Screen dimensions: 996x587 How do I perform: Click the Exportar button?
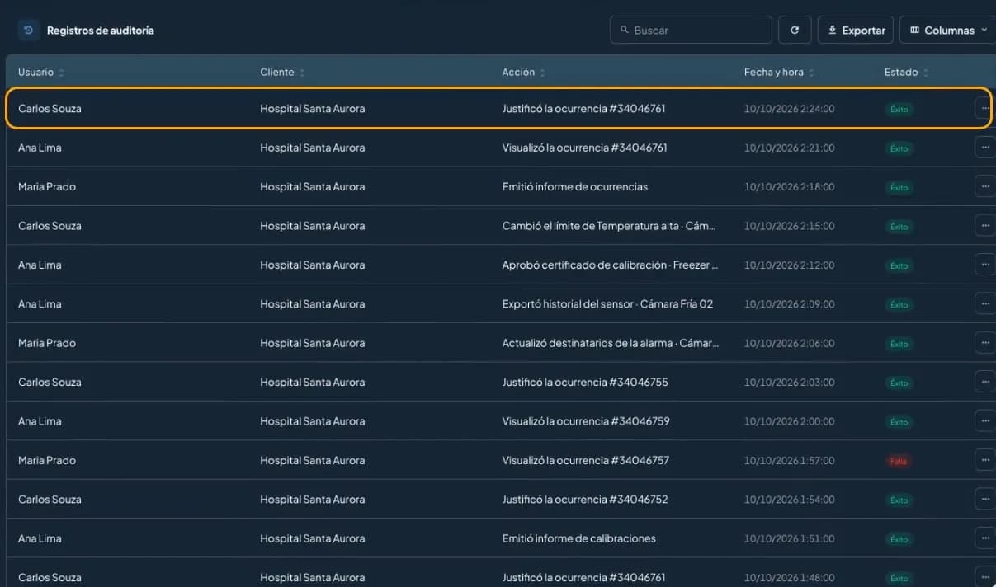[856, 31]
